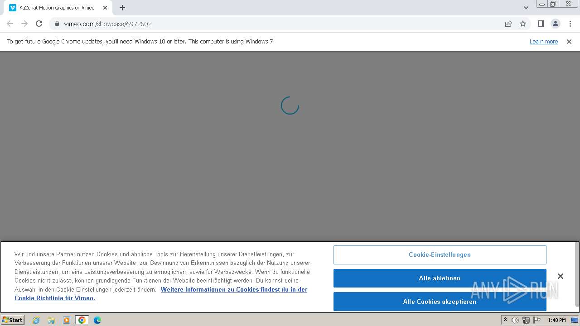Bookmark this tab with star icon
Image resolution: width=580 pixels, height=326 pixels.
click(523, 24)
